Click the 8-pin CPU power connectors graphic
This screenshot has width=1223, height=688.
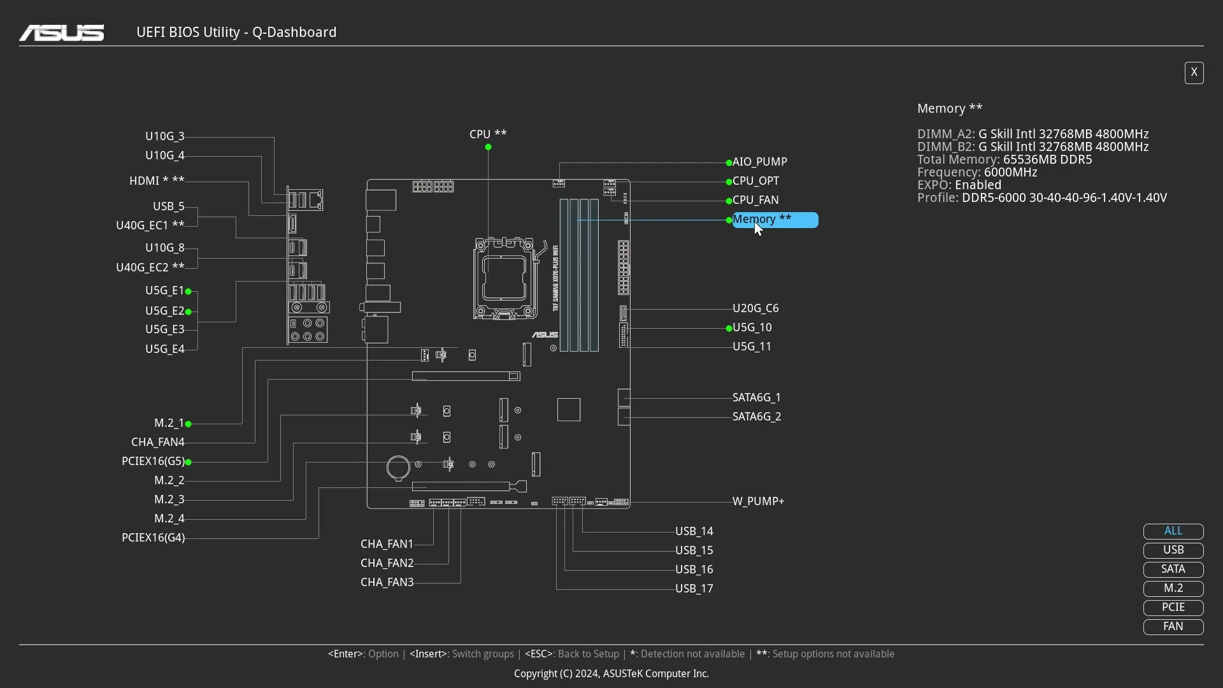(x=433, y=187)
